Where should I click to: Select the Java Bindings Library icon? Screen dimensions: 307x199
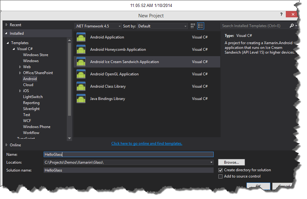(x=81, y=98)
